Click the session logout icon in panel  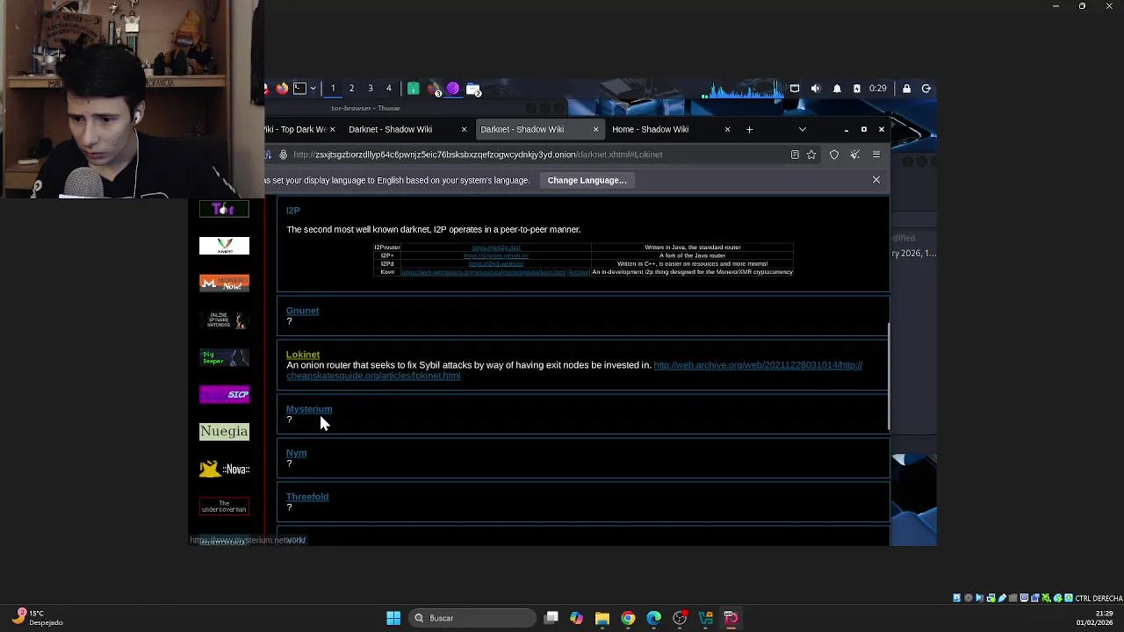coord(926,89)
